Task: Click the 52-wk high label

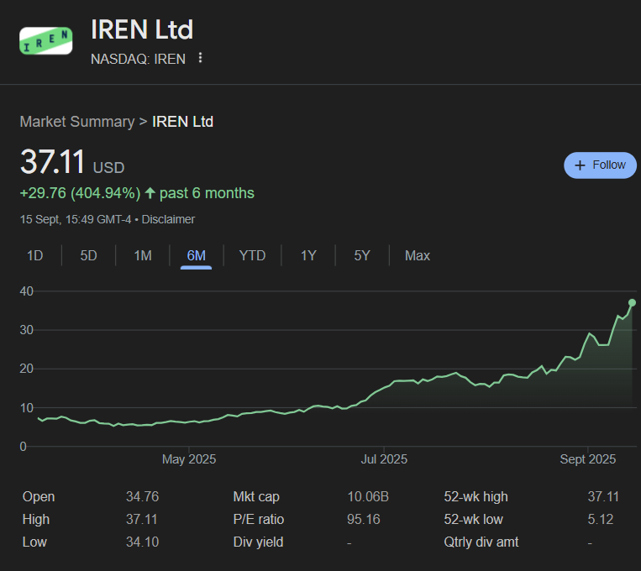Action: (x=475, y=496)
